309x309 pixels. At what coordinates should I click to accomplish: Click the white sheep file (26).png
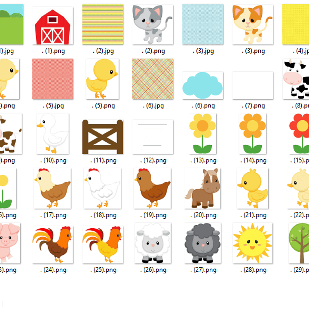(153, 243)
